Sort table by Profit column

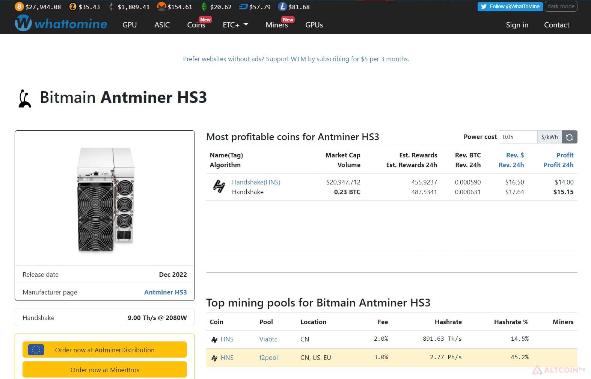pos(565,155)
